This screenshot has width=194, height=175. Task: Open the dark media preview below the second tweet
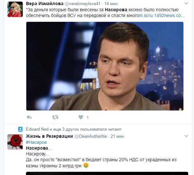107,173
